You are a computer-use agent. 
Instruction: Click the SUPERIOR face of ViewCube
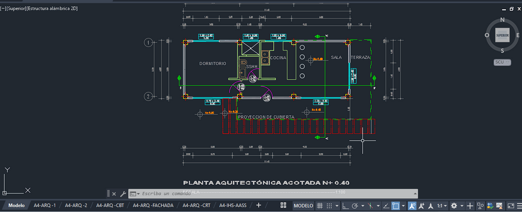coord(502,35)
